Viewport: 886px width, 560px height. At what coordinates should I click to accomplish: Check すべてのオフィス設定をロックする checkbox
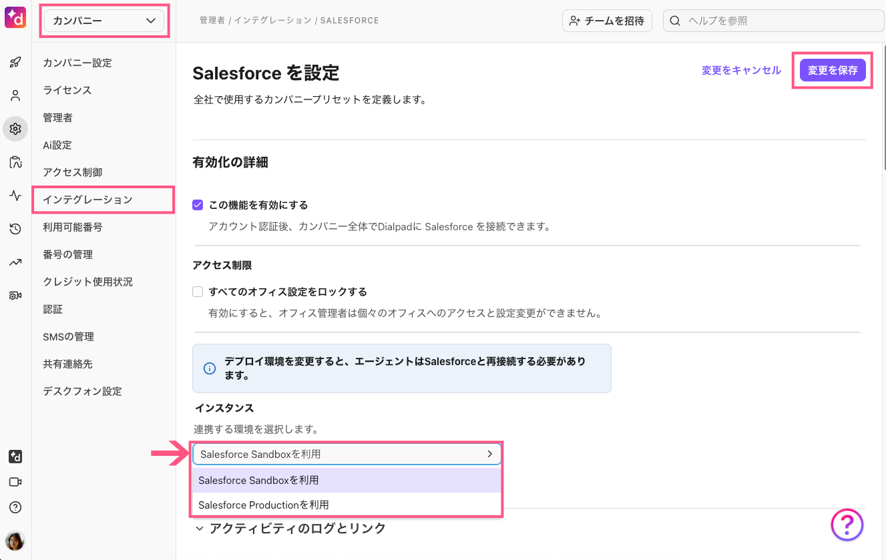tap(198, 292)
